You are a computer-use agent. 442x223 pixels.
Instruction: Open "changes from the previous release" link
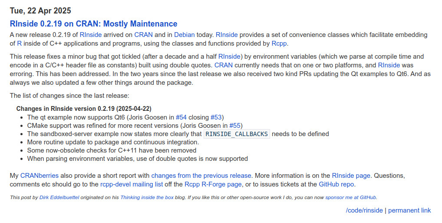[x=201, y=176]
